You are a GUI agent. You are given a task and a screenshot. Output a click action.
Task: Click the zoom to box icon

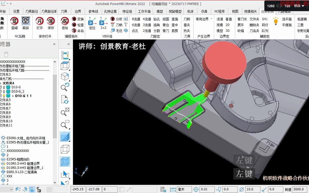click(65, 124)
